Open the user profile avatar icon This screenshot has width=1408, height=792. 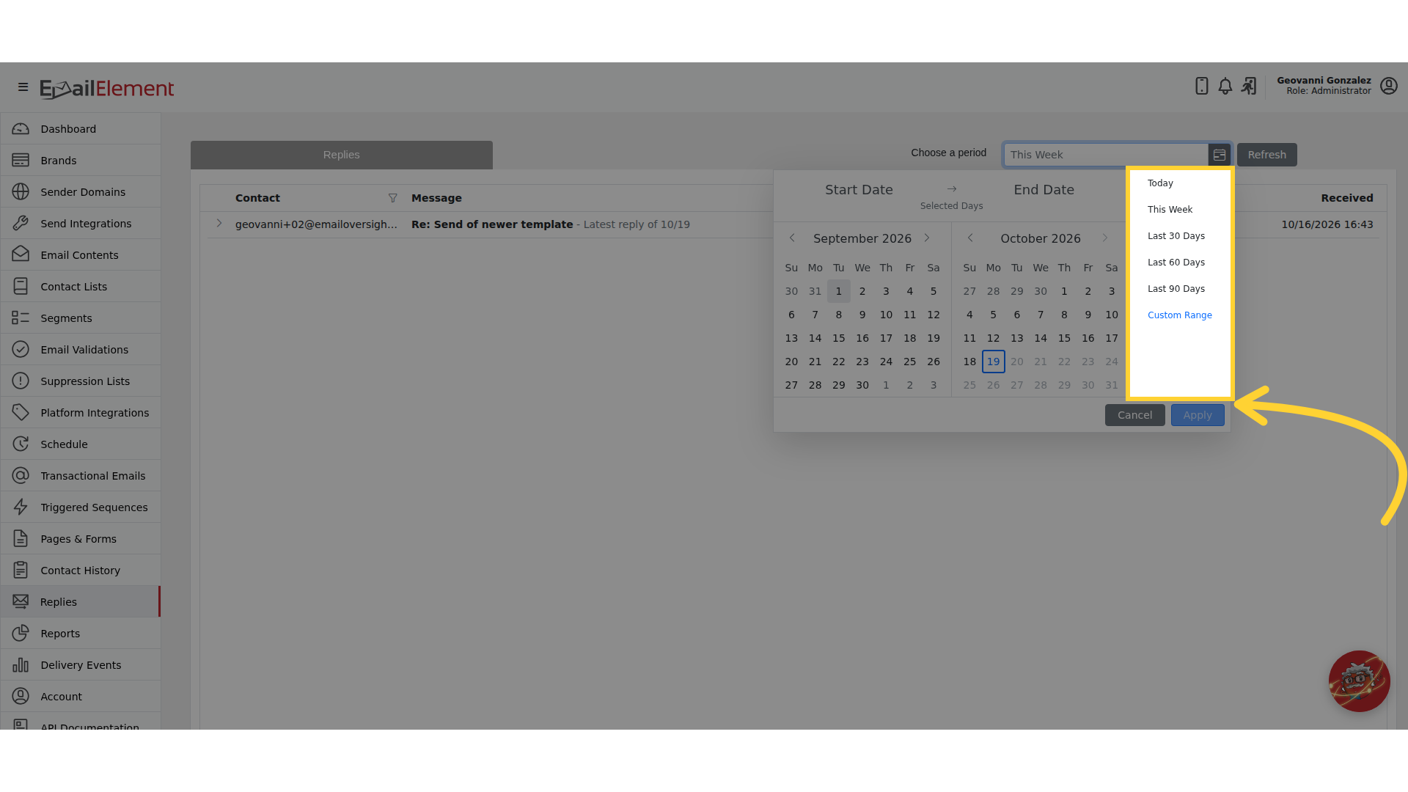pos(1388,87)
